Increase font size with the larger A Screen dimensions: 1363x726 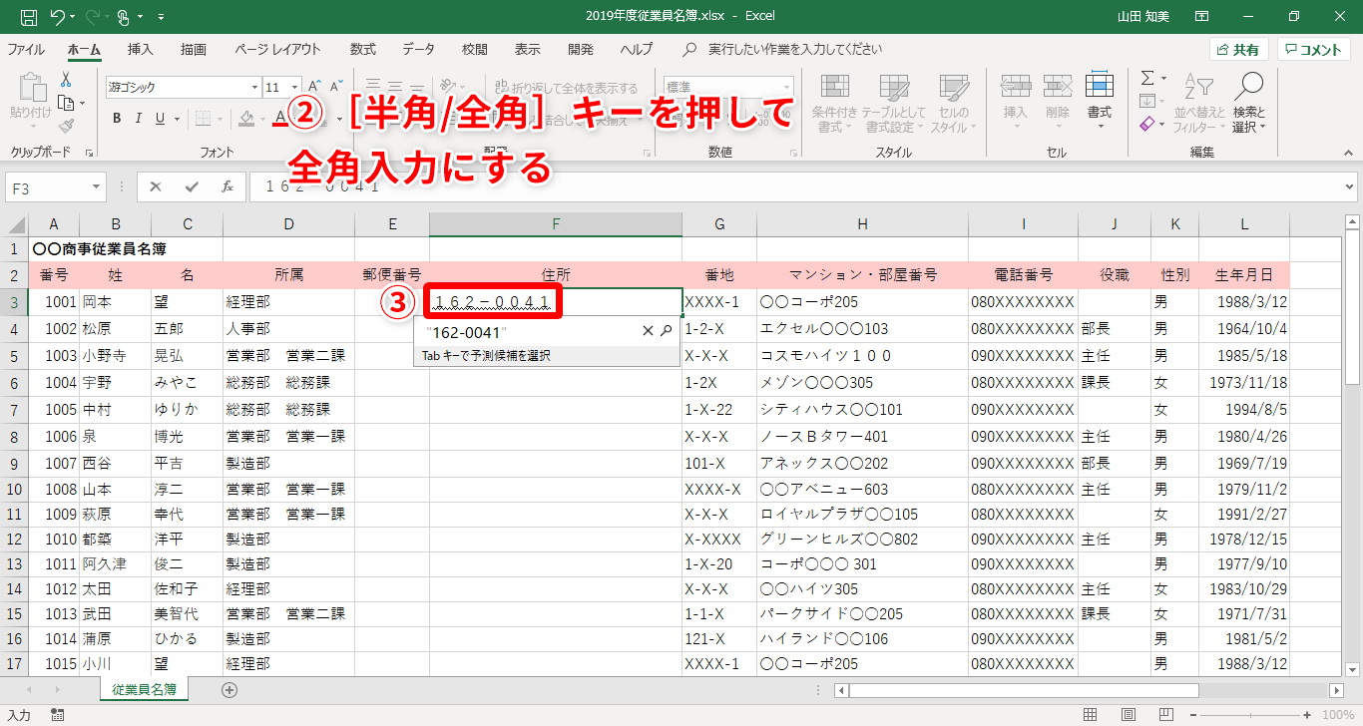click(313, 87)
